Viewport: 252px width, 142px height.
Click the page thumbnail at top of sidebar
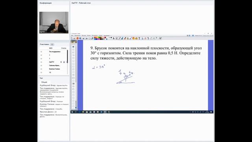coord(74,42)
